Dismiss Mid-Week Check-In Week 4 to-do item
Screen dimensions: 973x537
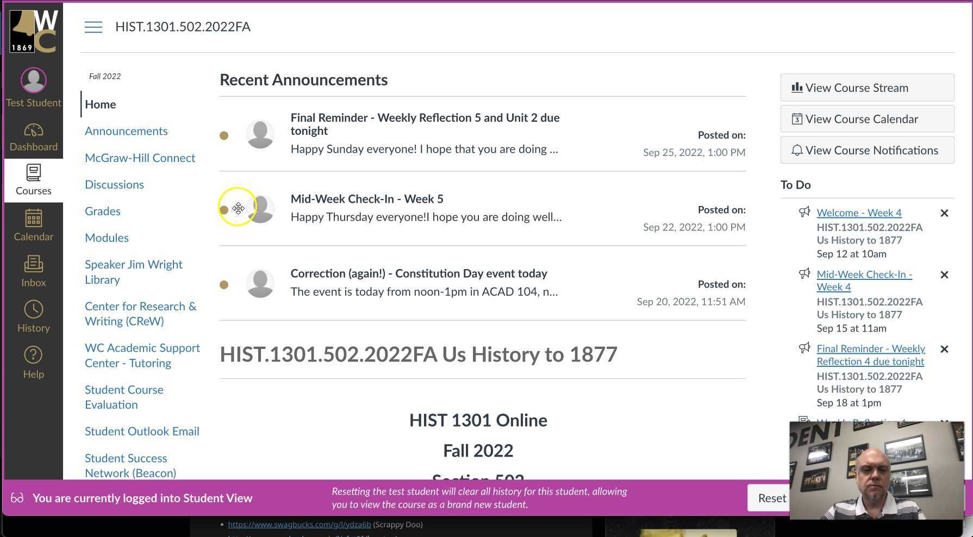tap(944, 275)
